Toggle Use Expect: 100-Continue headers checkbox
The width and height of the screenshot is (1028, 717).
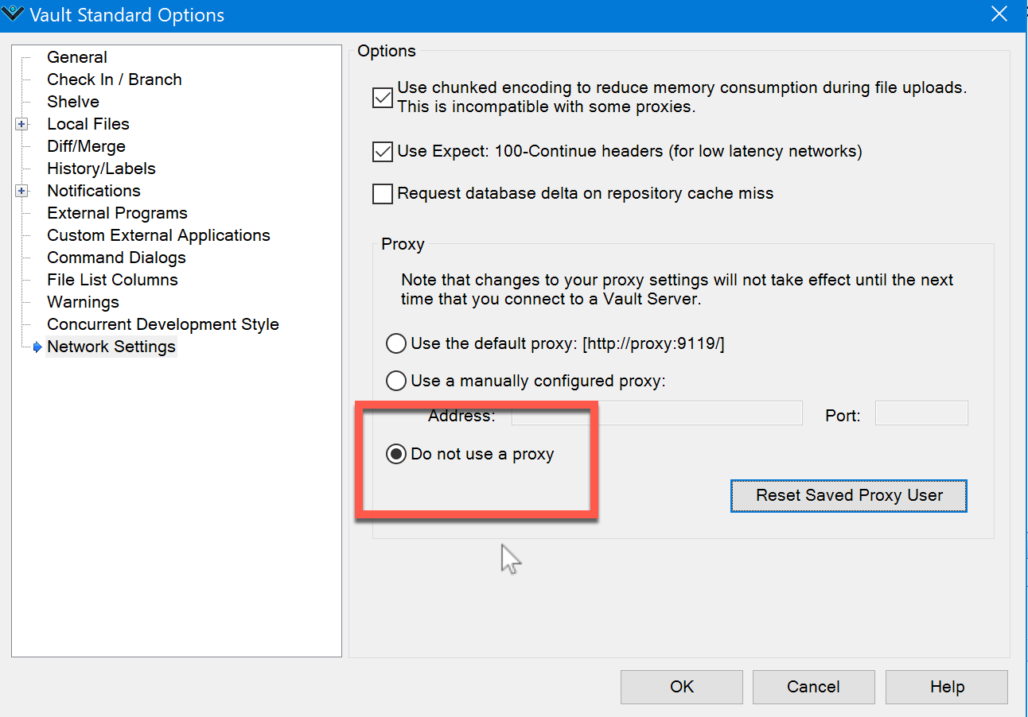tap(383, 151)
